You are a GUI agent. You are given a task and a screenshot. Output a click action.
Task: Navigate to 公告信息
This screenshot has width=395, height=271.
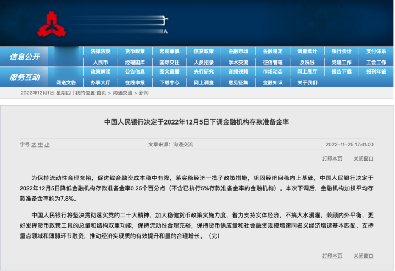tap(135, 71)
